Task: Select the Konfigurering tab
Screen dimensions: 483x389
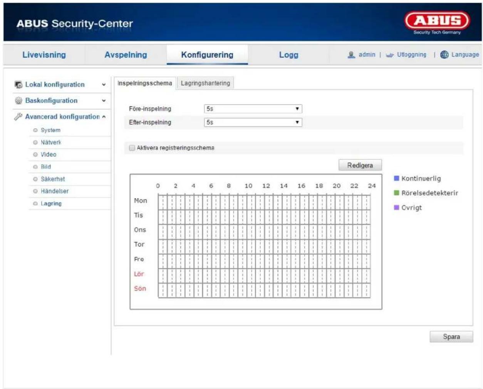Action: pyautogui.click(x=207, y=55)
